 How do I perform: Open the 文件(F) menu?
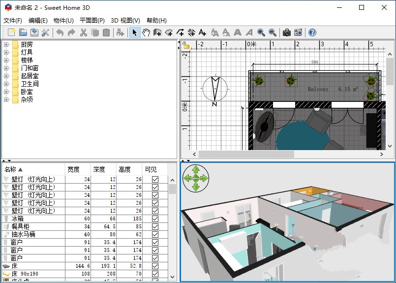(13, 21)
